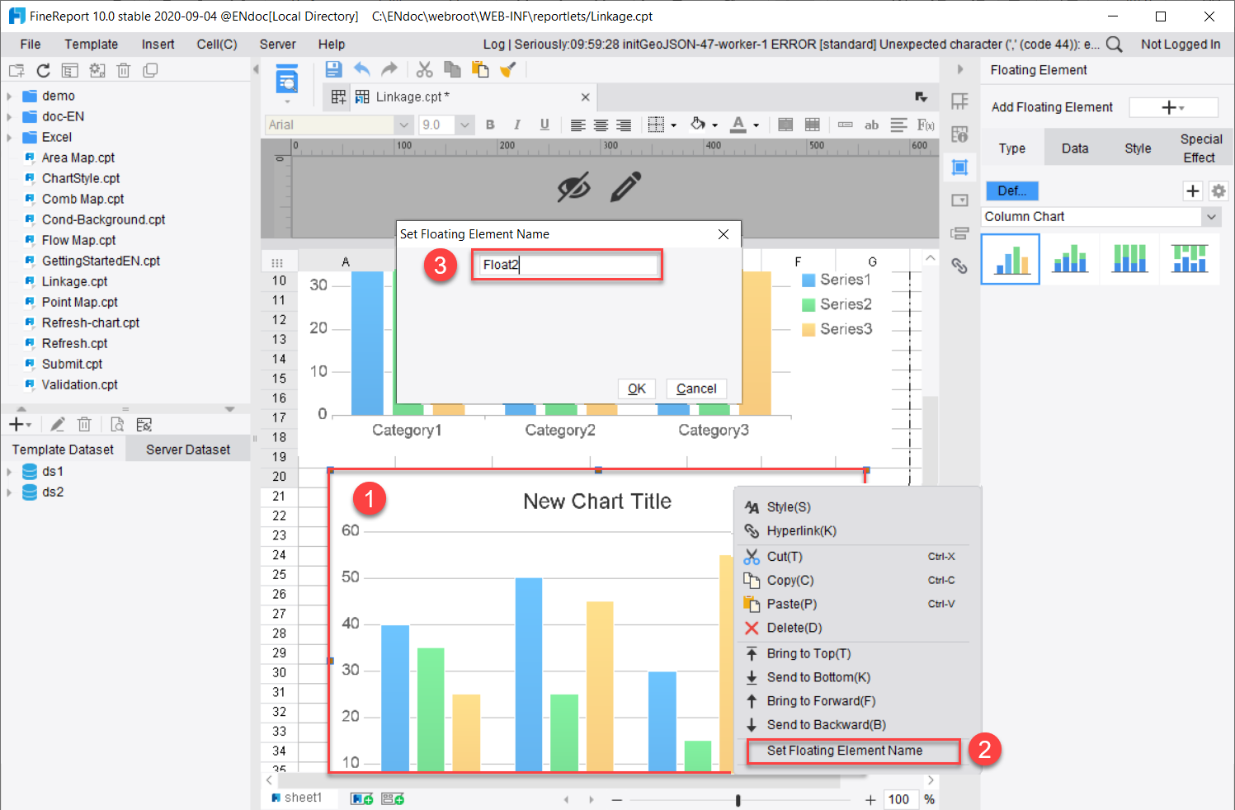Open the Template menu
The height and width of the screenshot is (810, 1235).
[x=92, y=45]
